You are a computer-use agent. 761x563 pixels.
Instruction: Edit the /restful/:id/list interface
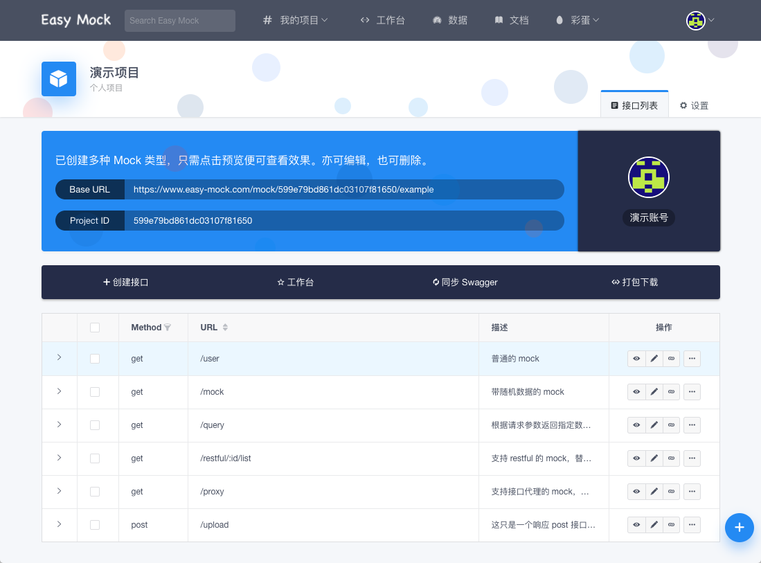654,458
